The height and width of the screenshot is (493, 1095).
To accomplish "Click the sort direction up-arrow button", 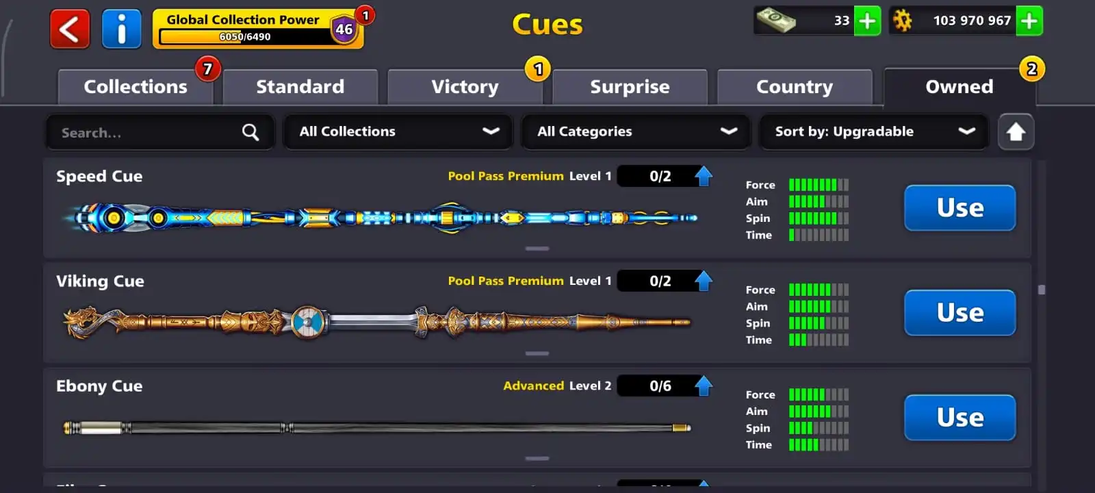I will 1016,131.
